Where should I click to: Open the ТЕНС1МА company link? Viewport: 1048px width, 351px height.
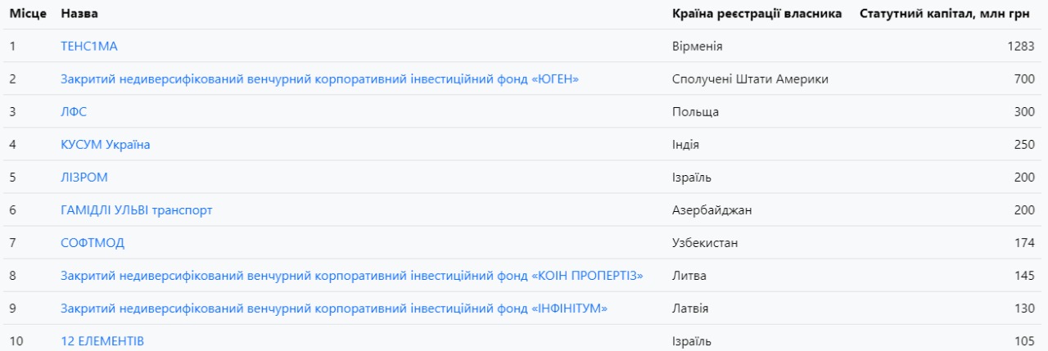tap(89, 47)
